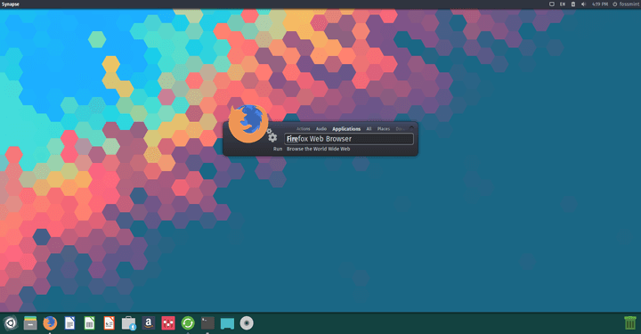Open LibreOffice Writer from the dock
The height and width of the screenshot is (334, 641).
tap(70, 323)
